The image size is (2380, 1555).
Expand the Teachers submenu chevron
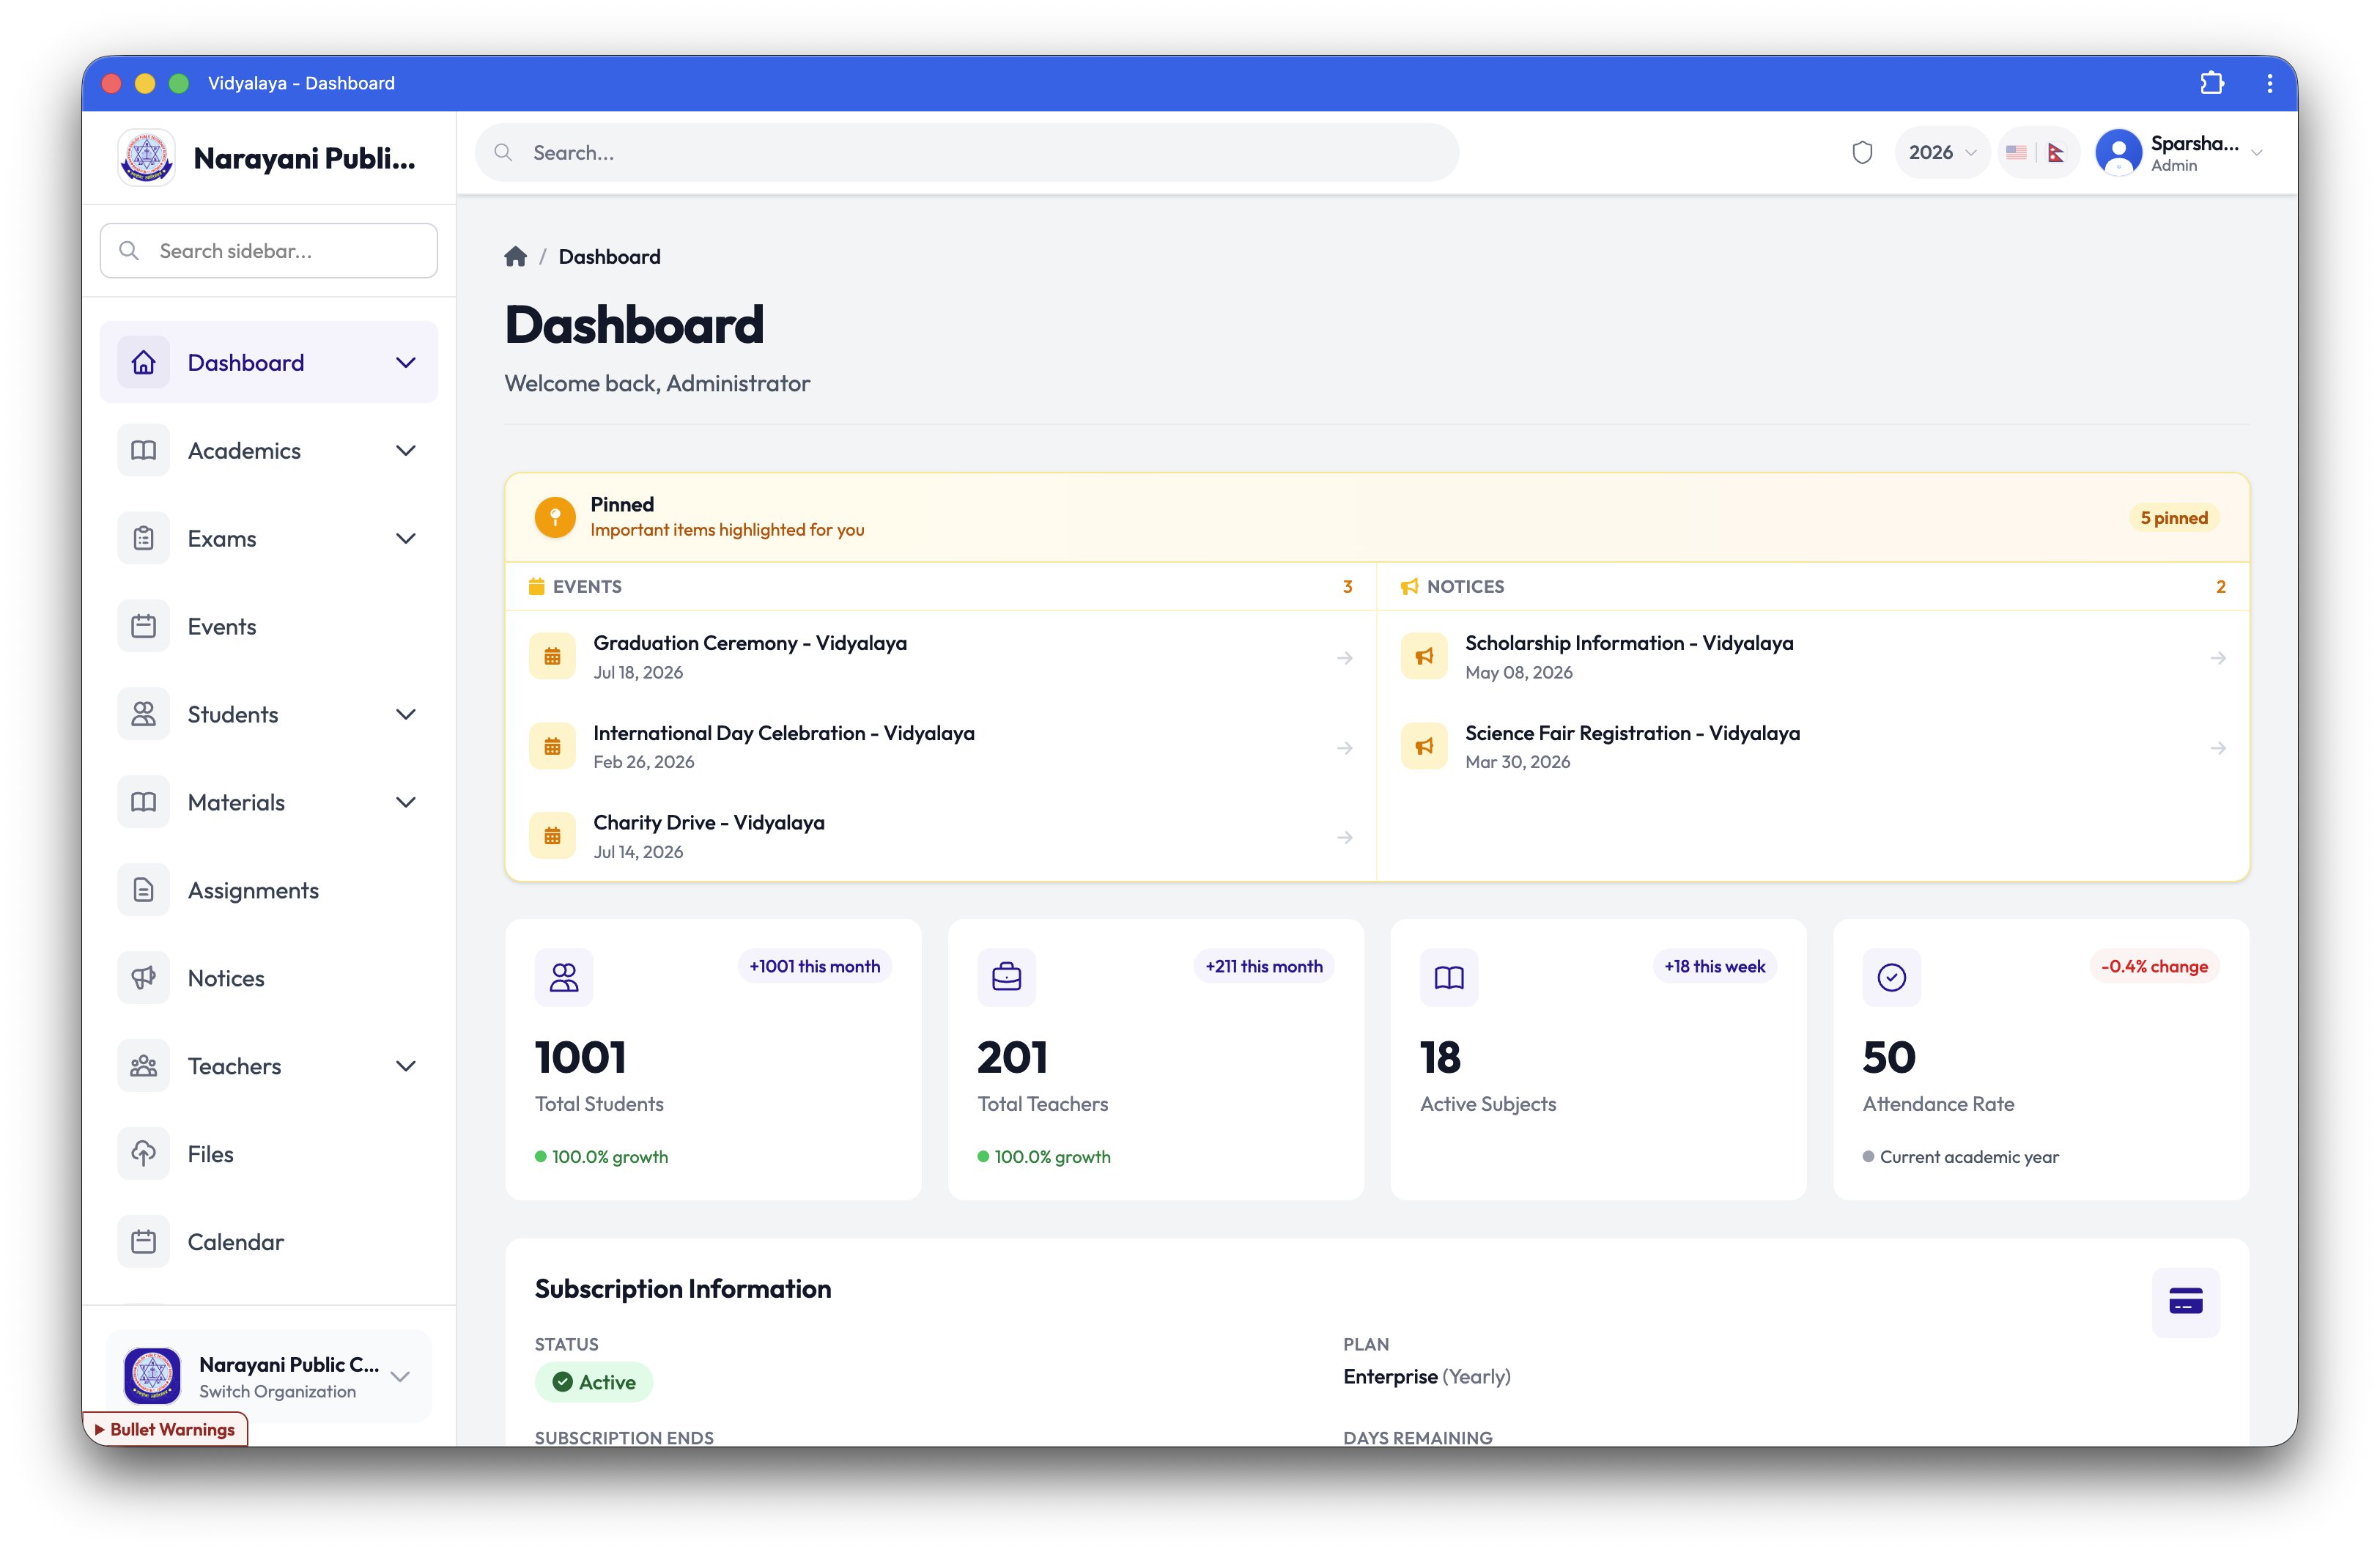coord(406,1066)
